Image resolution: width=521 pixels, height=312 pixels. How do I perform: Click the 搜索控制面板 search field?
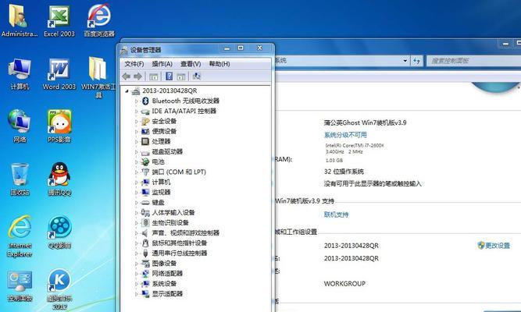(474, 61)
